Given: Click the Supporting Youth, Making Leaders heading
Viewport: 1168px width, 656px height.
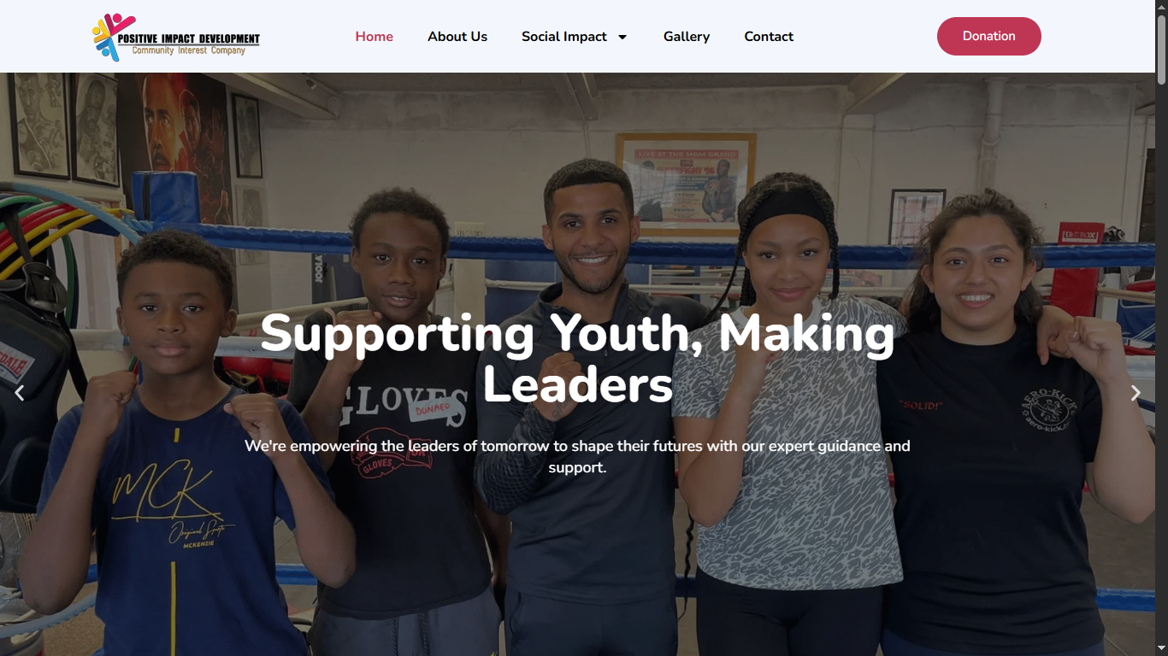Looking at the screenshot, I should [578, 359].
